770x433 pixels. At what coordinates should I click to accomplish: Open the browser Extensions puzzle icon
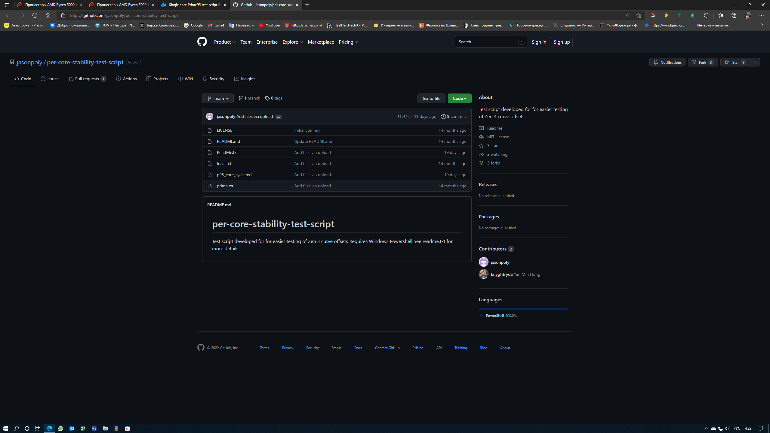[706, 15]
